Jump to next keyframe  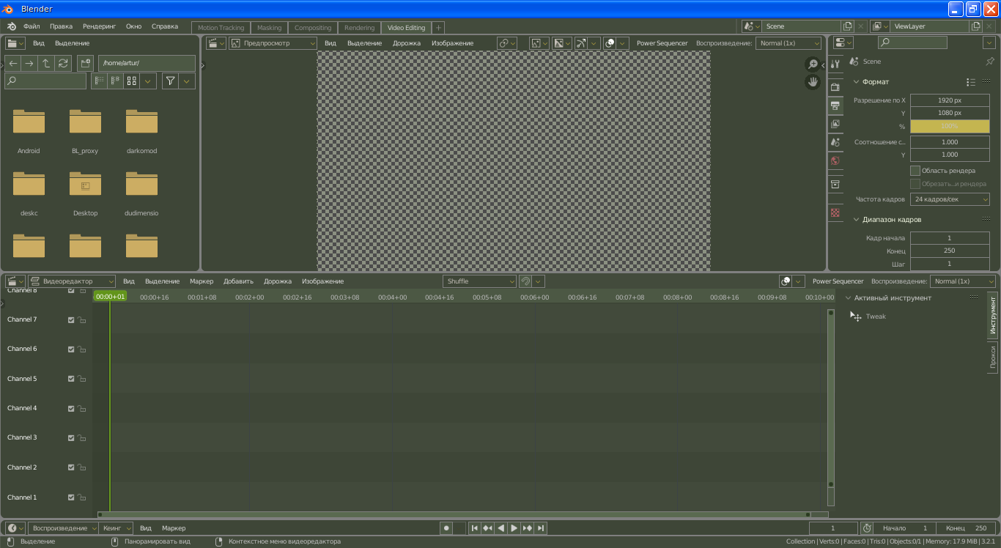click(x=527, y=528)
